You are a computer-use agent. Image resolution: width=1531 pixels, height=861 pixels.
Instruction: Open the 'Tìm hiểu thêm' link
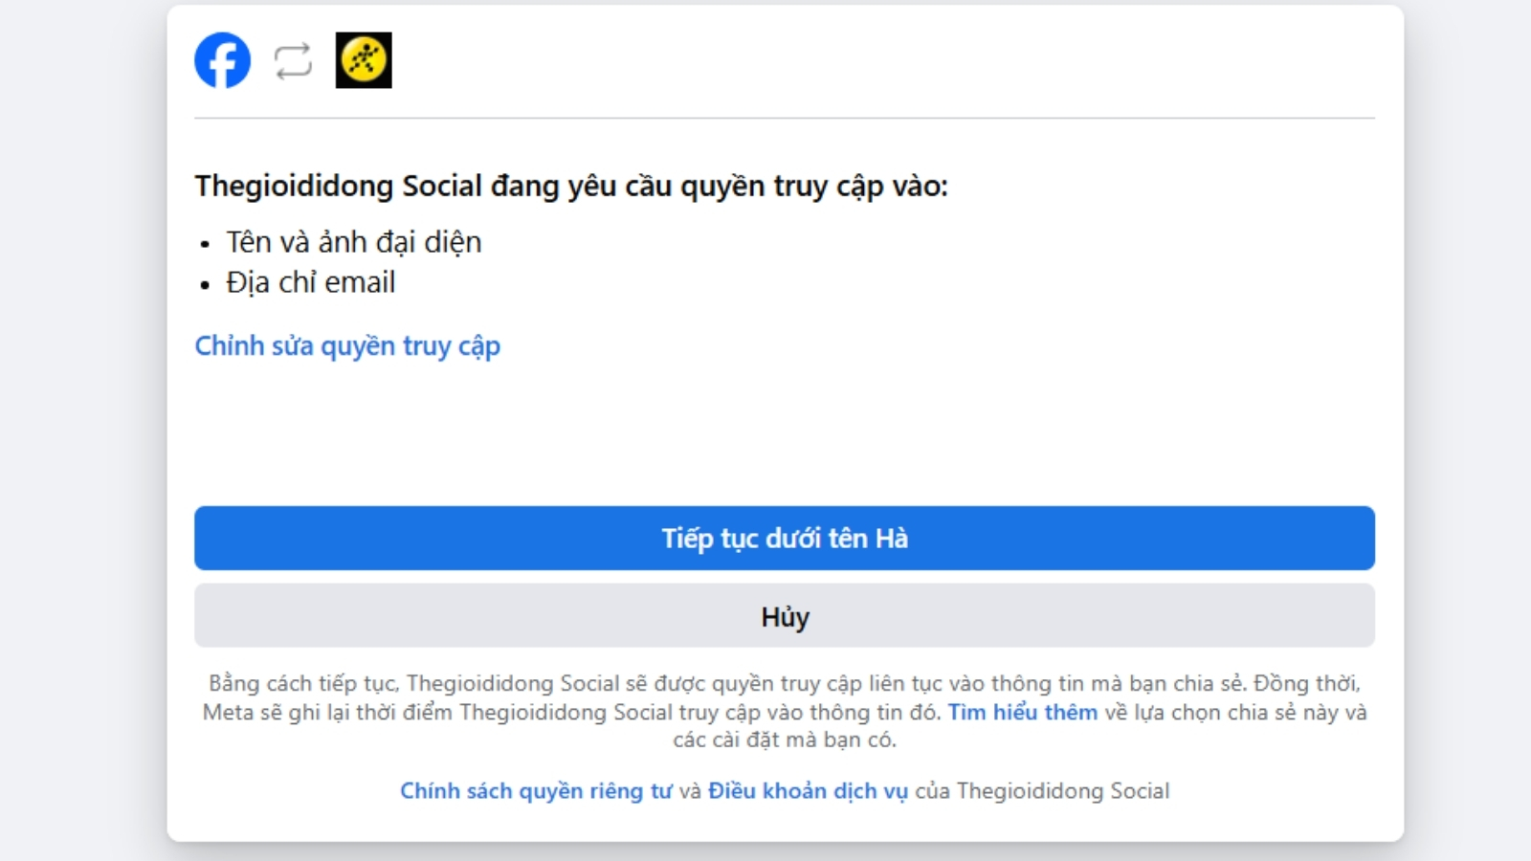tap(1022, 712)
